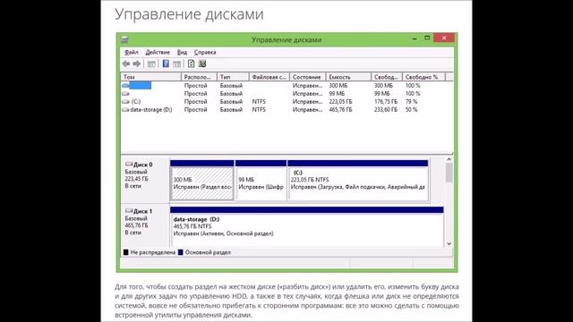573x322 pixels.
Task: Minimize the Управление дисками window
Action: pyautogui.click(x=415, y=38)
